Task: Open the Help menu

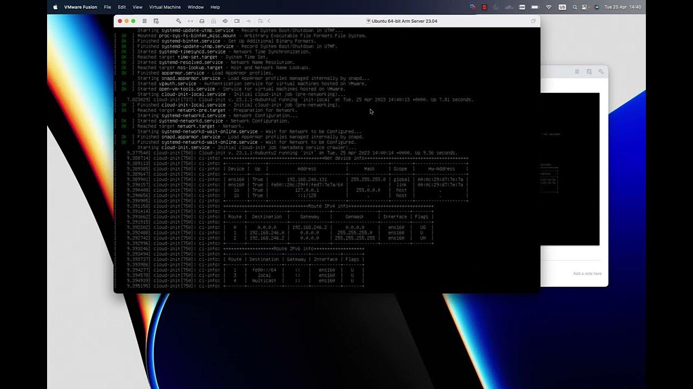Action: coord(215,7)
